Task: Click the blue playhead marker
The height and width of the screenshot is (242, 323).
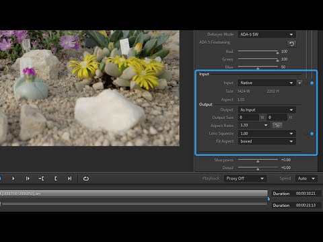Action: pos(268,199)
